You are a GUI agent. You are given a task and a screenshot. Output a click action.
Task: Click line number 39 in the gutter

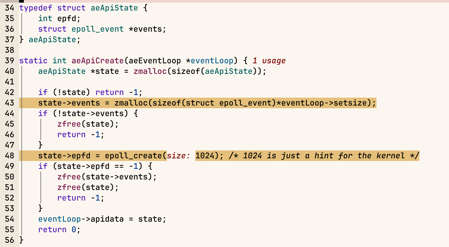pos(10,61)
